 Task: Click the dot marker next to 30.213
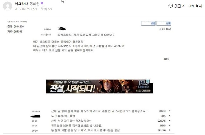pyautogui.click(x=169, y=111)
